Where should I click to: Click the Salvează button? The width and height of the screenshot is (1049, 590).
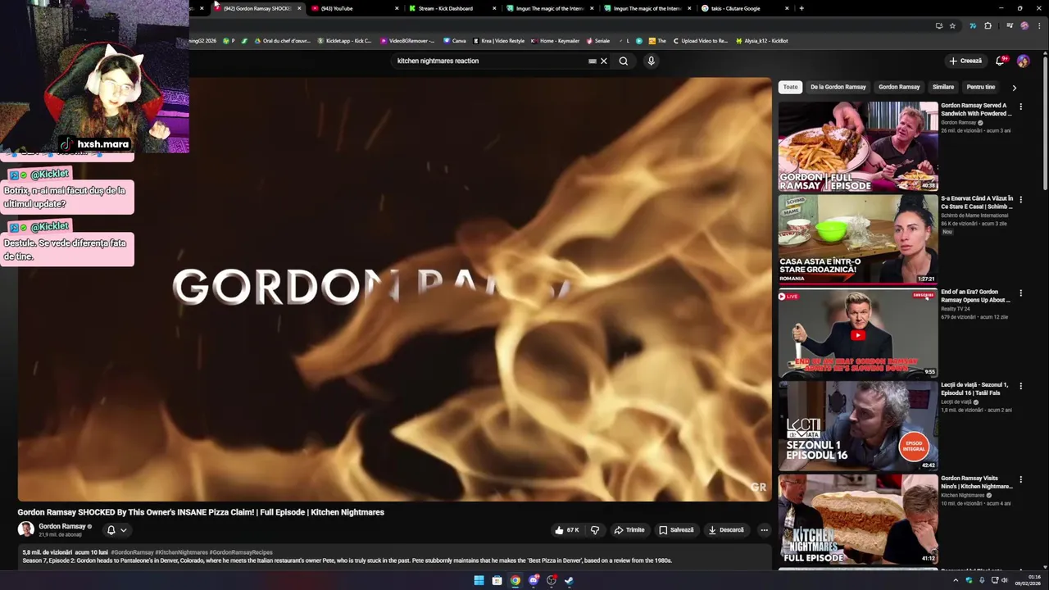(x=677, y=530)
